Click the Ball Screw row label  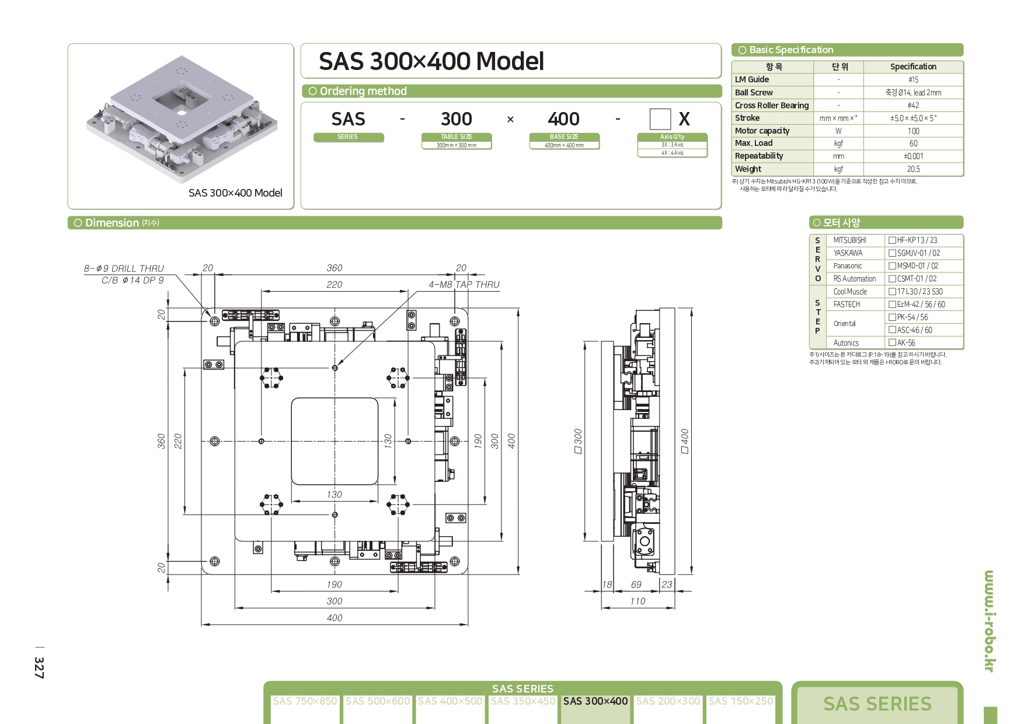[754, 92]
